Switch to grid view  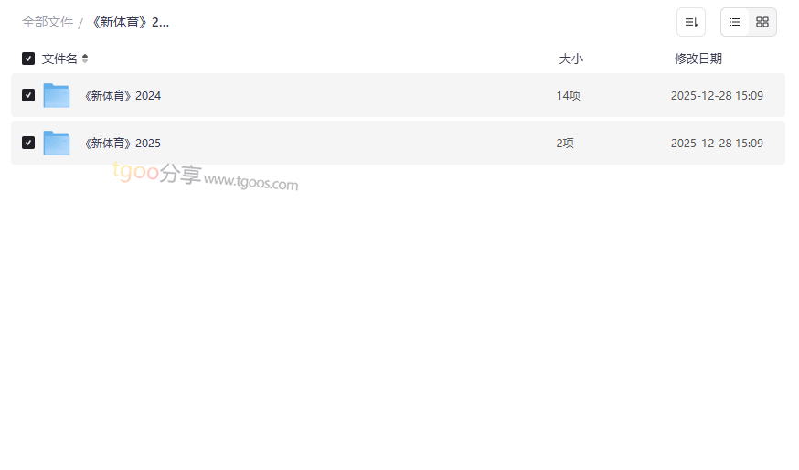click(762, 22)
